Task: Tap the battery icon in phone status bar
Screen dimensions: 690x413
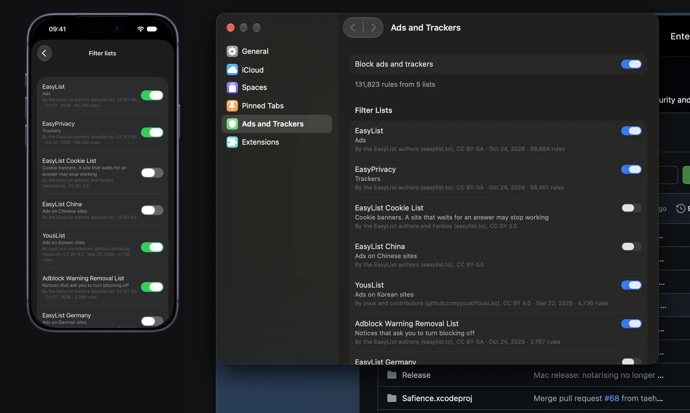Action: coord(152,29)
